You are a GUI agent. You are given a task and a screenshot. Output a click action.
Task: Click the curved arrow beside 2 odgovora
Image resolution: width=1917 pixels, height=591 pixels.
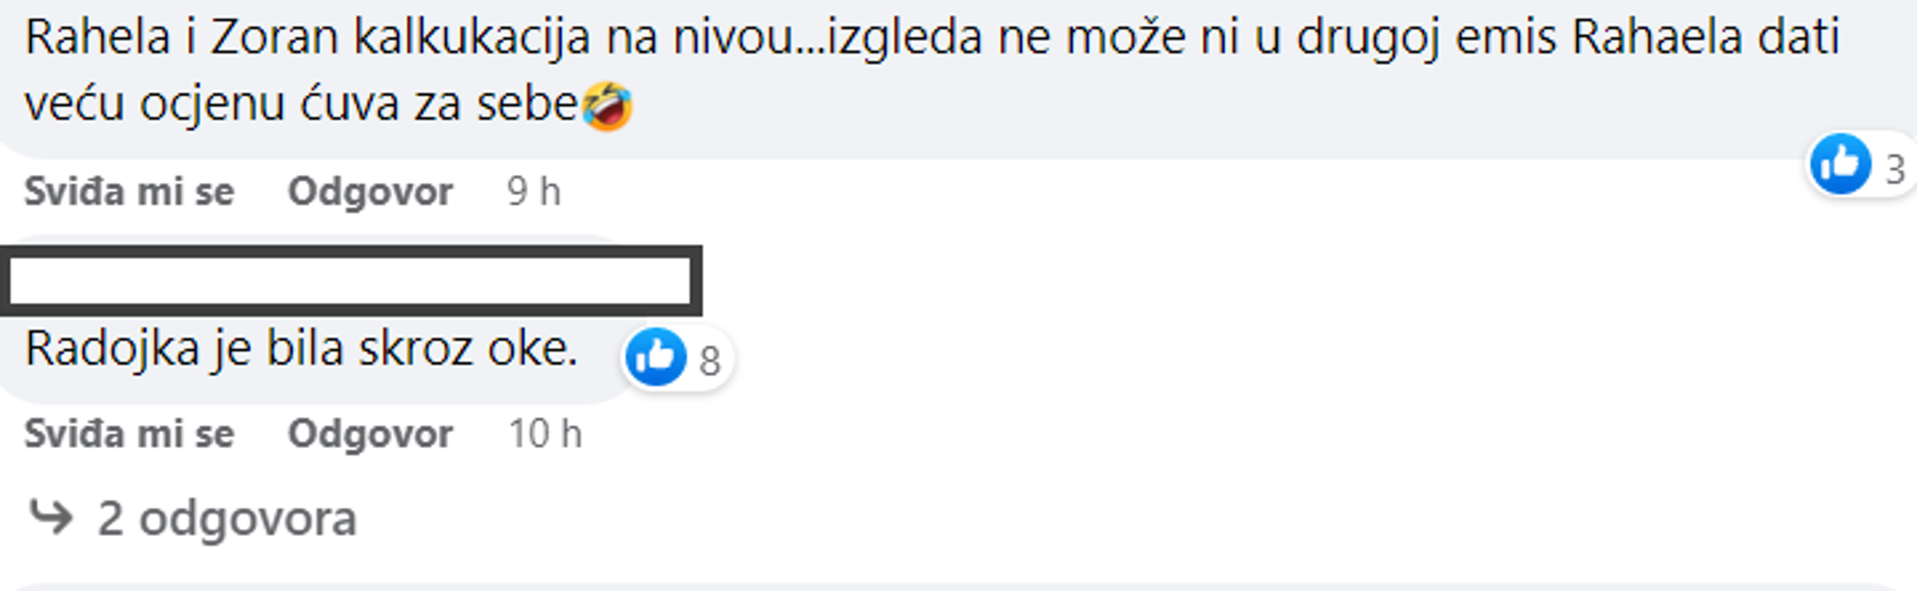[x=50, y=517]
